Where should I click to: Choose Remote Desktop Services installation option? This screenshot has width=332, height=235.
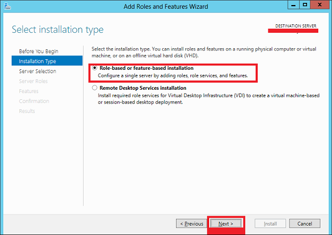(95, 88)
